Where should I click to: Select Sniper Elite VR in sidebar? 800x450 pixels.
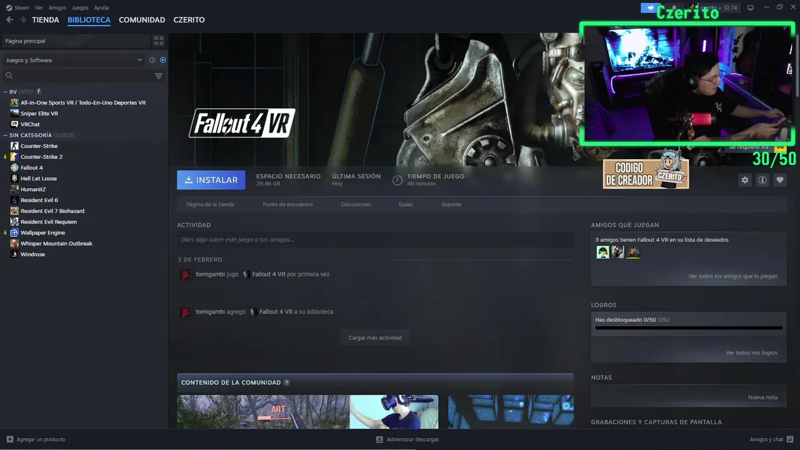point(39,114)
